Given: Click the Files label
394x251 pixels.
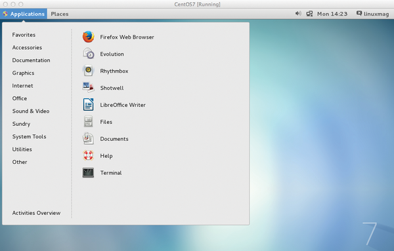Looking at the screenshot, I should [x=106, y=122].
